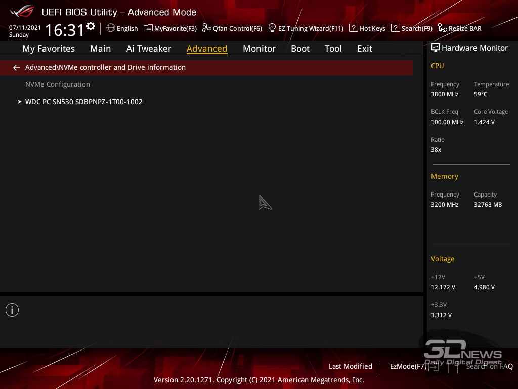
Task: Click the Version 2.20.1271 copyright text
Action: pos(258,380)
